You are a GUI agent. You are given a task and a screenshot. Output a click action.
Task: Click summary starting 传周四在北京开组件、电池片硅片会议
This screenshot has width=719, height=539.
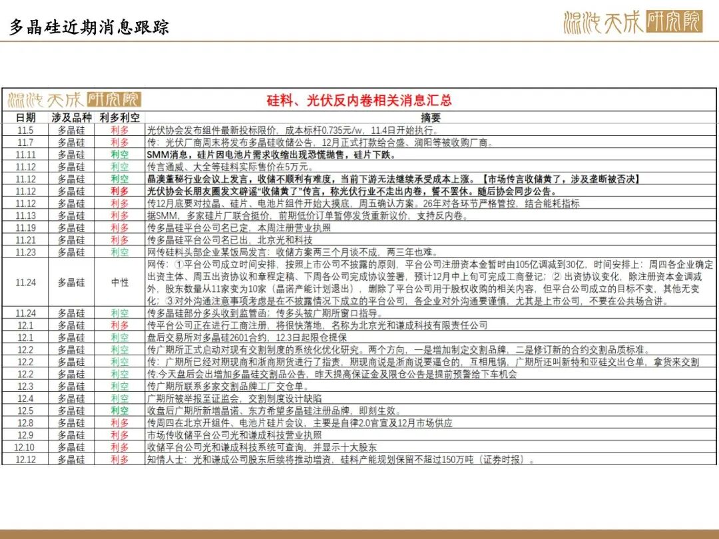point(300,423)
